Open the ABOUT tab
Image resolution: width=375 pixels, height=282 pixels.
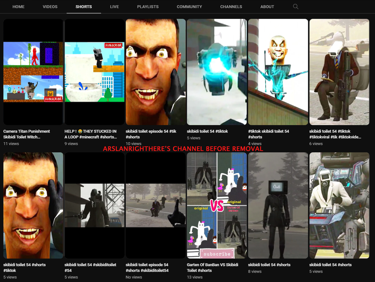coord(267,7)
